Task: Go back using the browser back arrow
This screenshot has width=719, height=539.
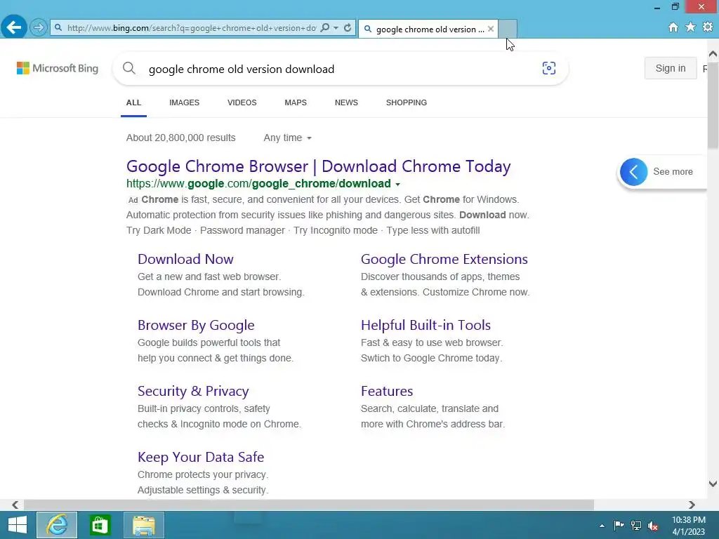Action: point(14,27)
